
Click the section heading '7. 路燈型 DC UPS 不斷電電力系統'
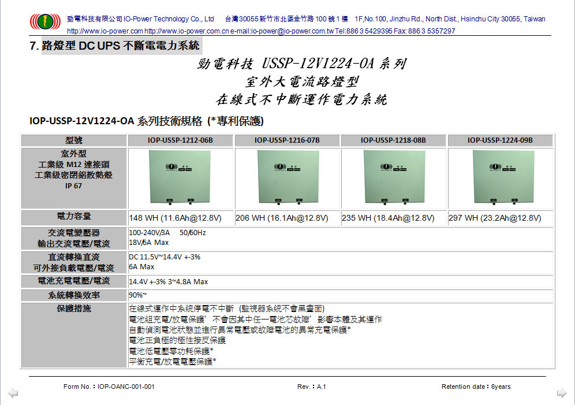(115, 46)
